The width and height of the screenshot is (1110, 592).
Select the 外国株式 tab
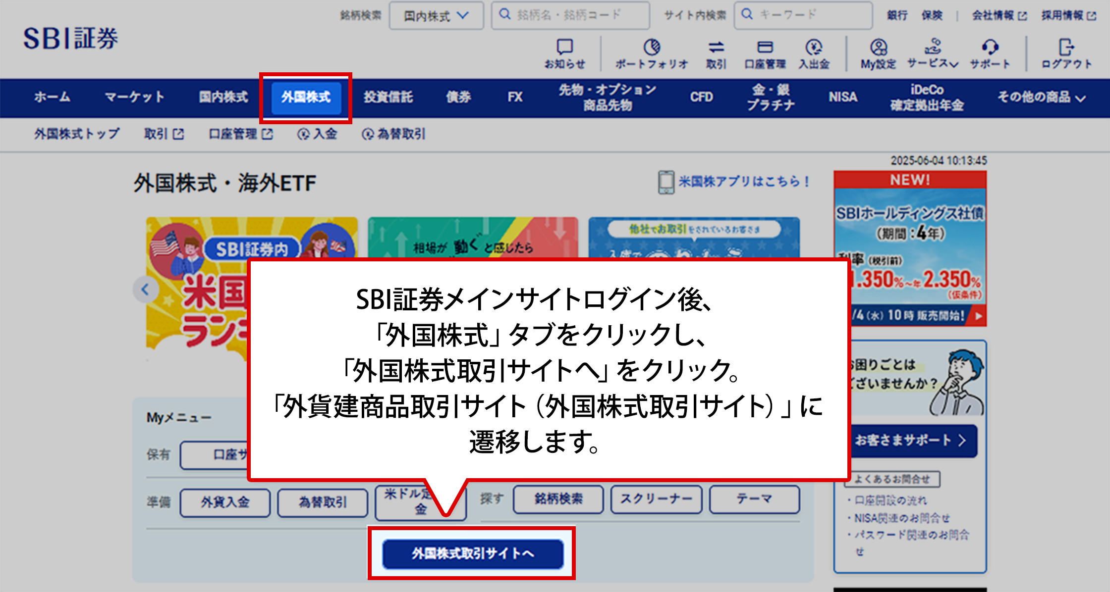[x=306, y=98]
